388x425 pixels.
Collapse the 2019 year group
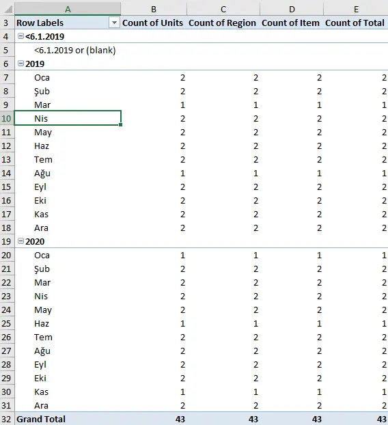20,64
